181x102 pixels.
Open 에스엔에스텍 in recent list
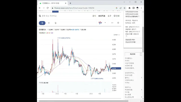(129, 97)
